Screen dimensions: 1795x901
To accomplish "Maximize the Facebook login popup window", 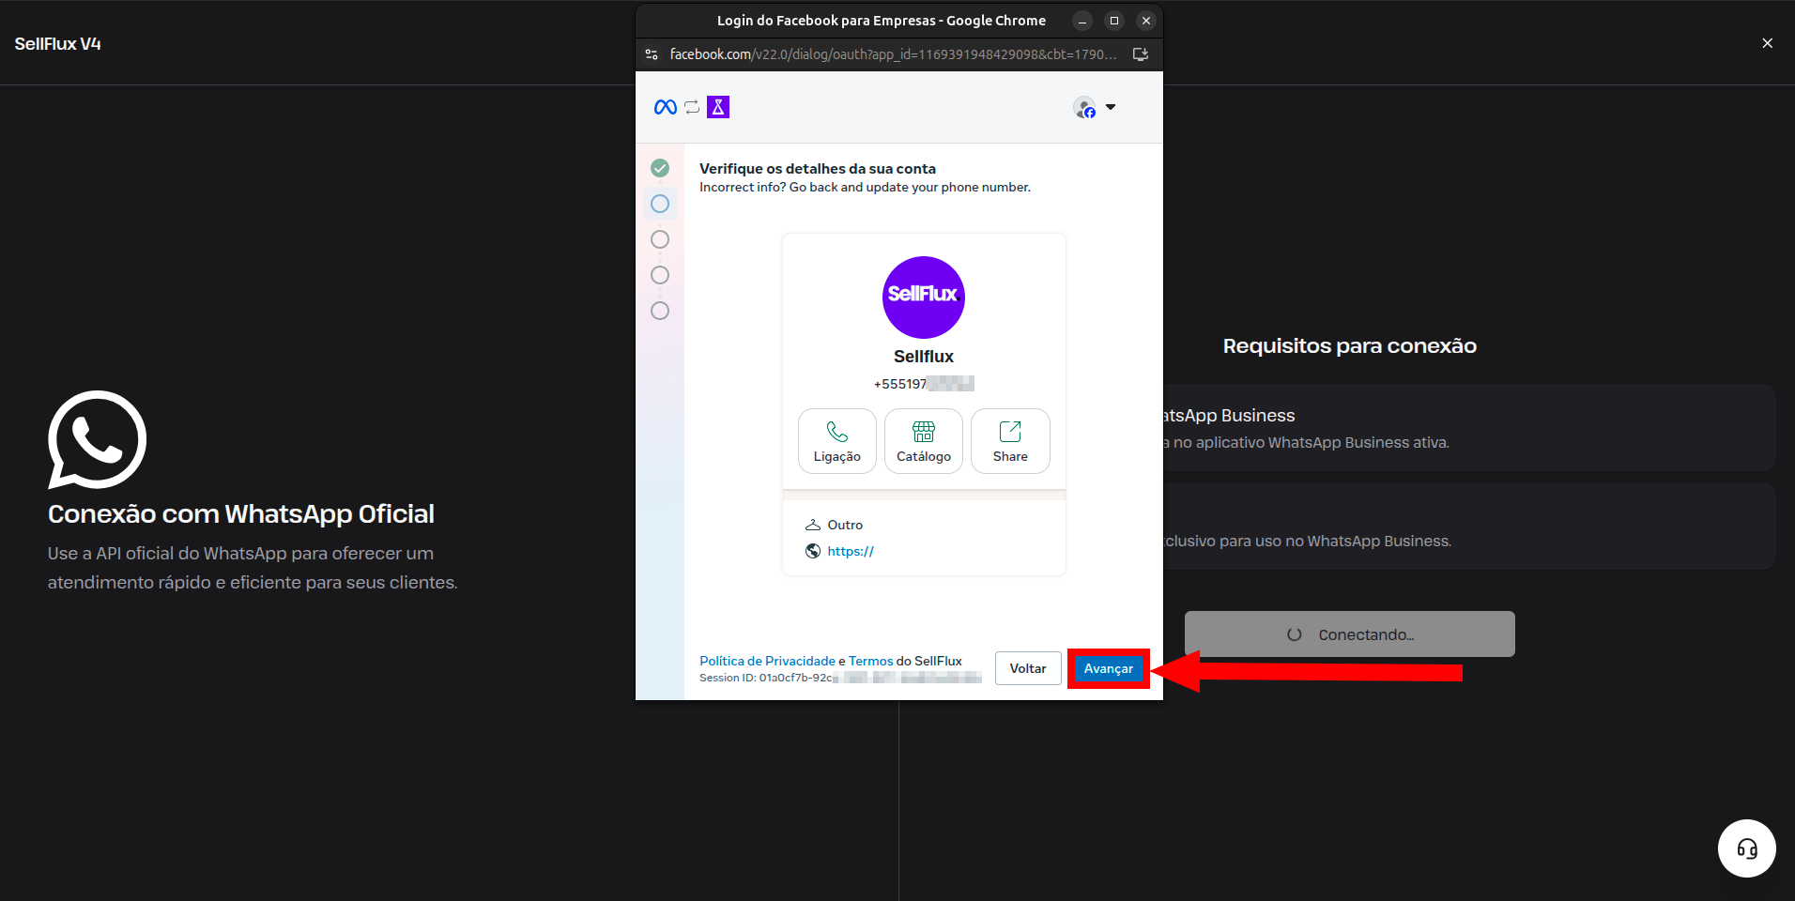I will pos(1114,21).
